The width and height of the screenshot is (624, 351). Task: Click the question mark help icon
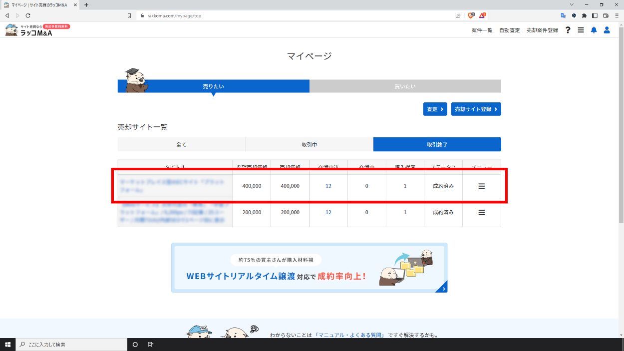(x=568, y=30)
